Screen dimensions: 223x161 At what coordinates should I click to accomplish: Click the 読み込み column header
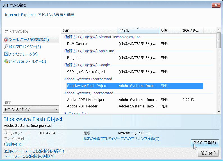point(192,30)
